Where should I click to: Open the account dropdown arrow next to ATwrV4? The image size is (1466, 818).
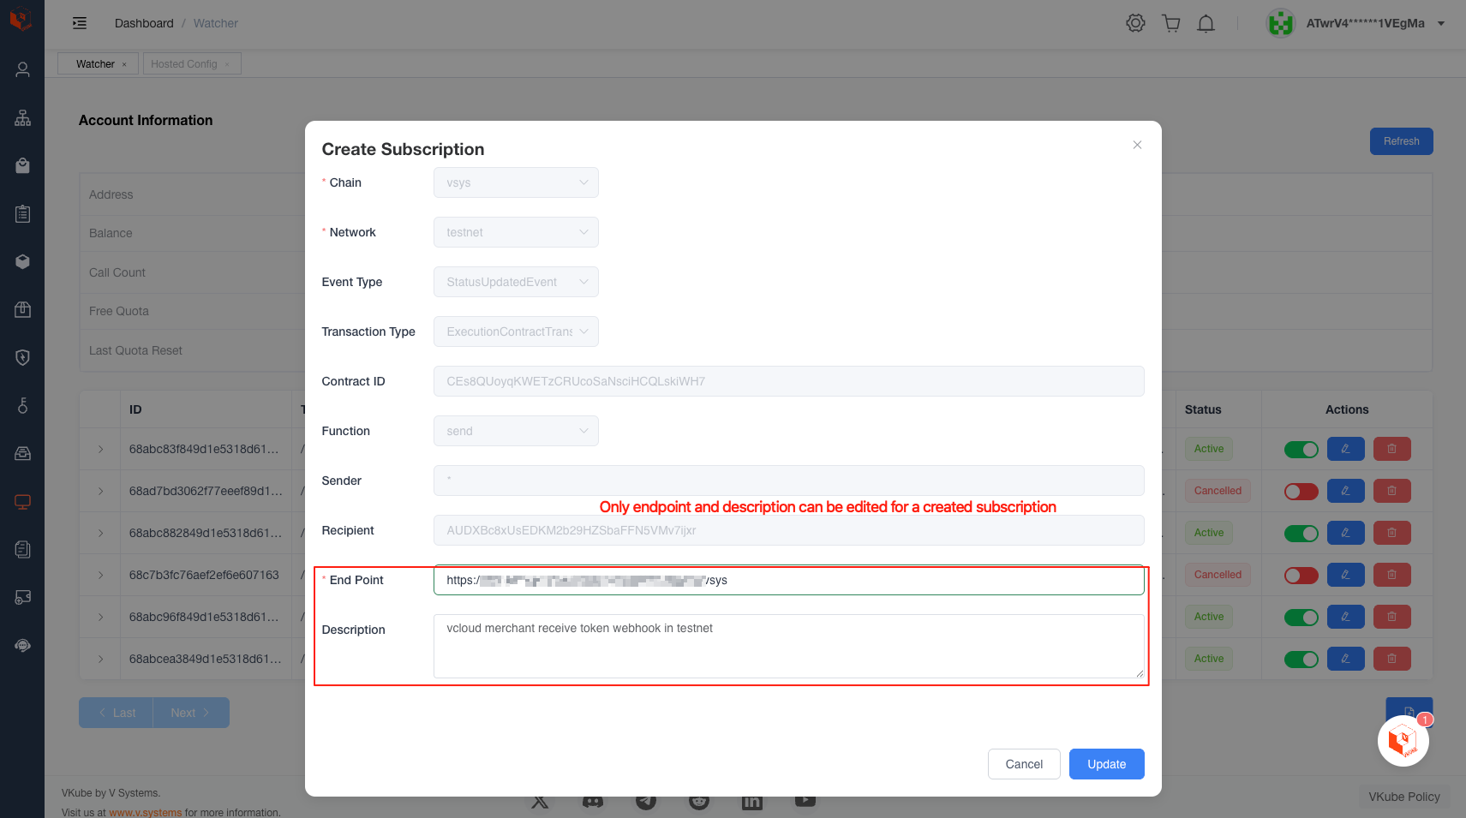(x=1441, y=24)
